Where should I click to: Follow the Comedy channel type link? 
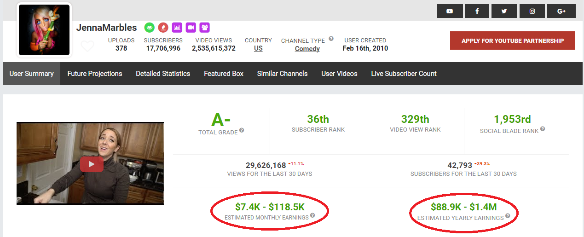click(x=307, y=49)
